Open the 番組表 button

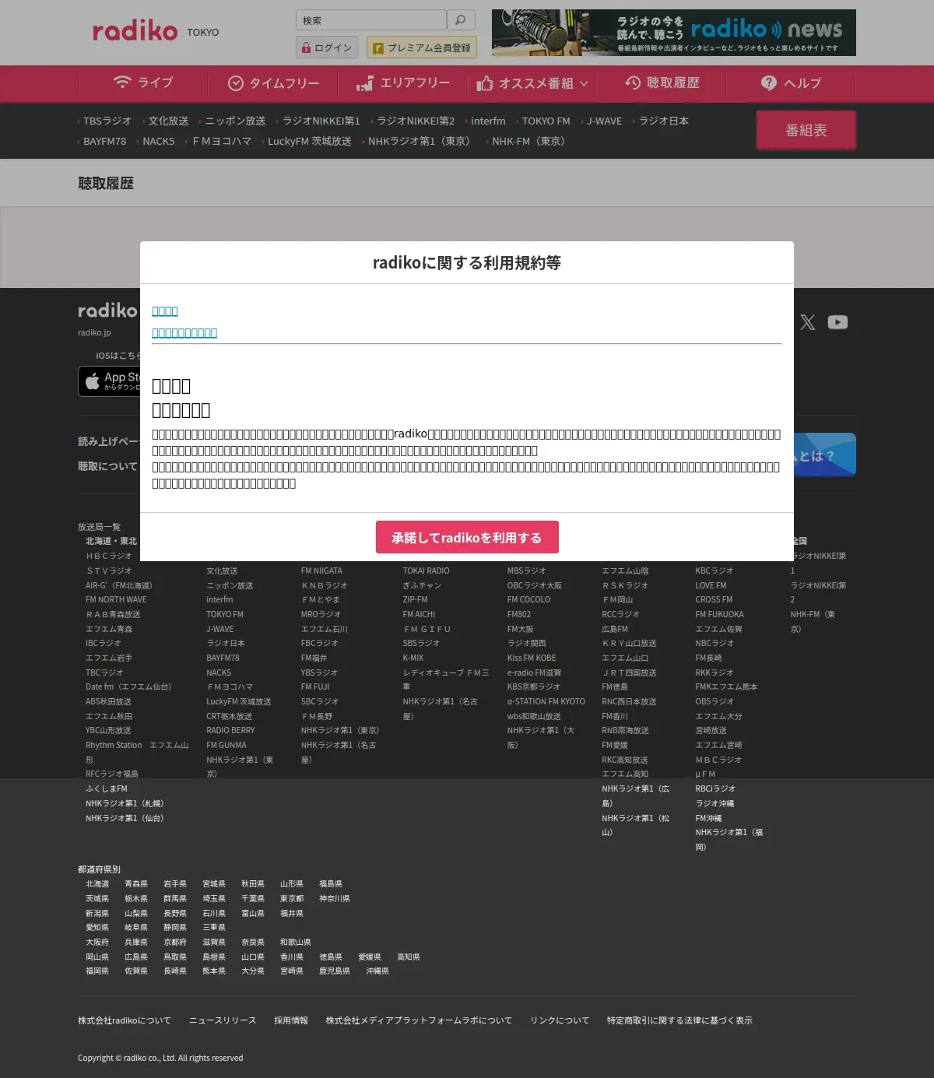(x=806, y=130)
